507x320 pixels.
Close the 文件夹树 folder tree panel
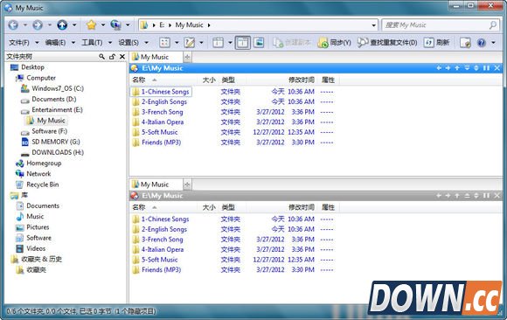point(122,56)
